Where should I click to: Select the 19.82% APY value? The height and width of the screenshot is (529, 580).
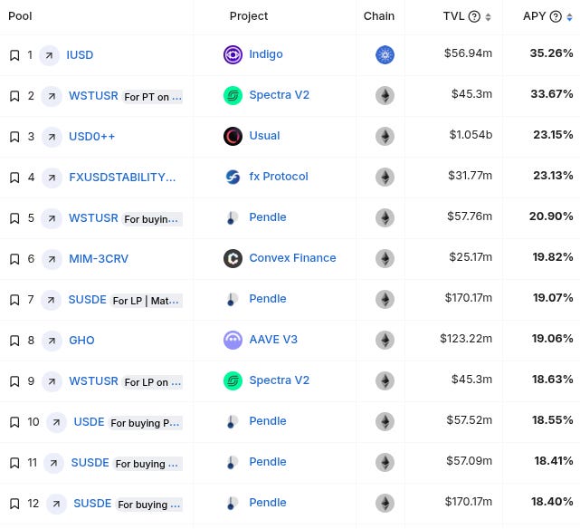pyautogui.click(x=553, y=257)
